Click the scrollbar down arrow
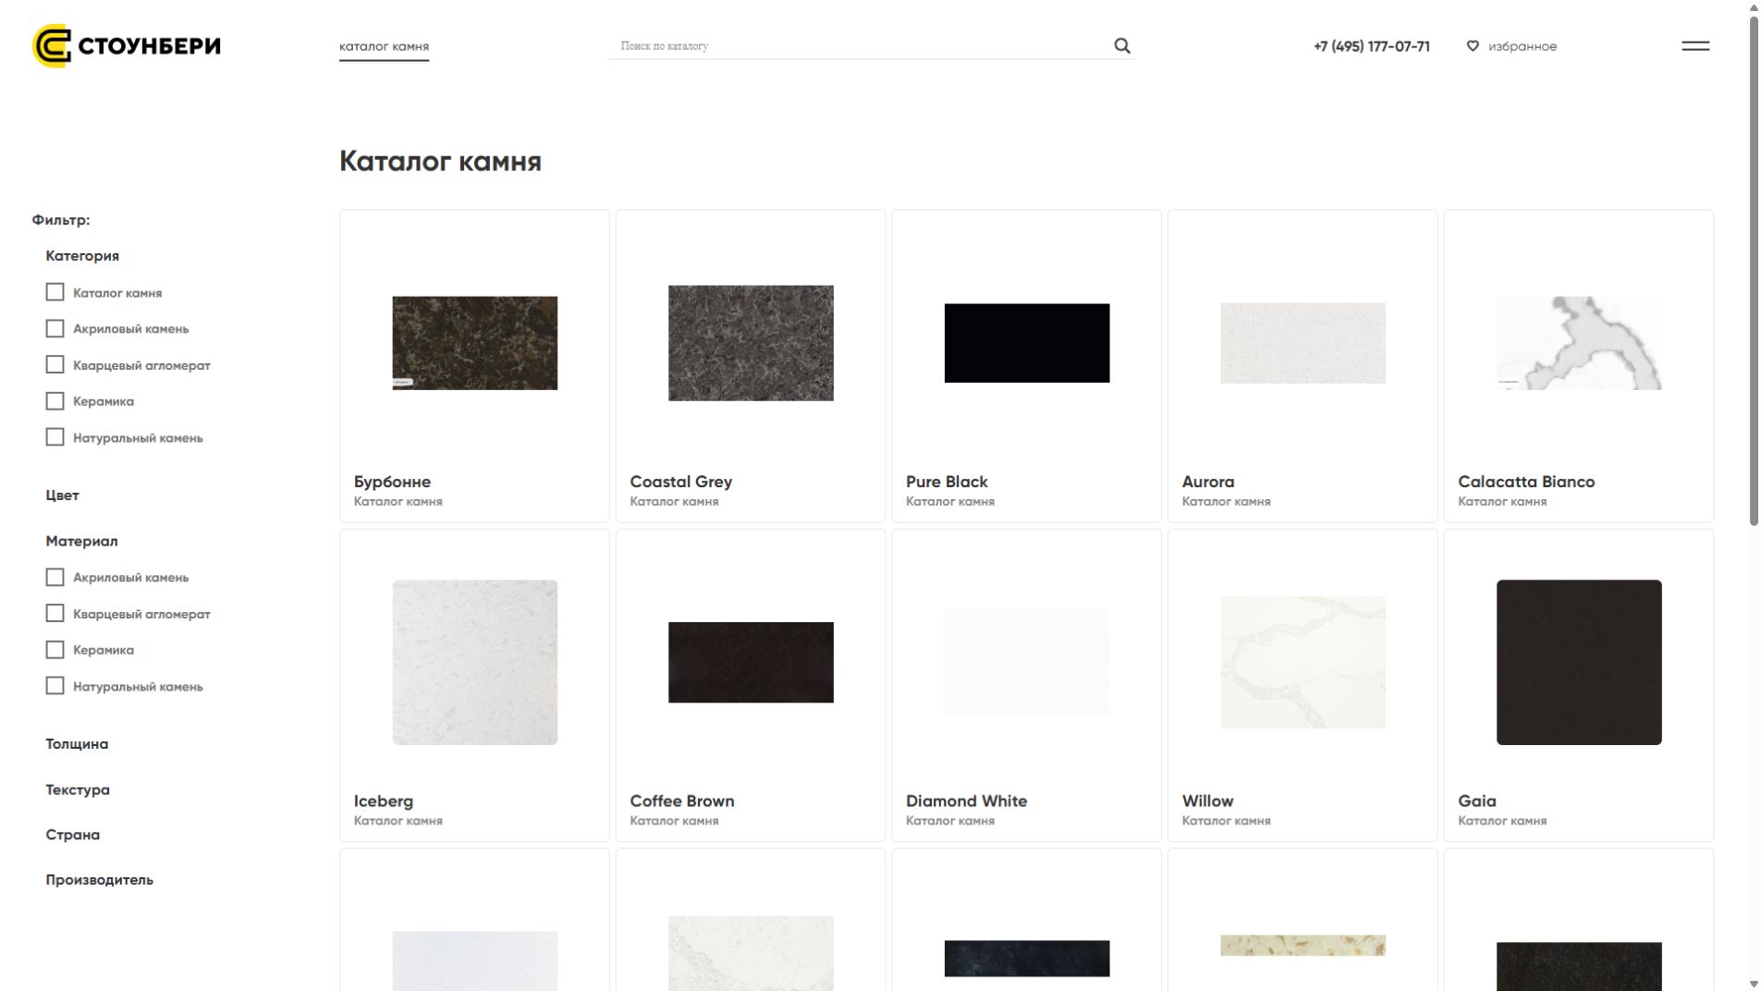 (1754, 984)
